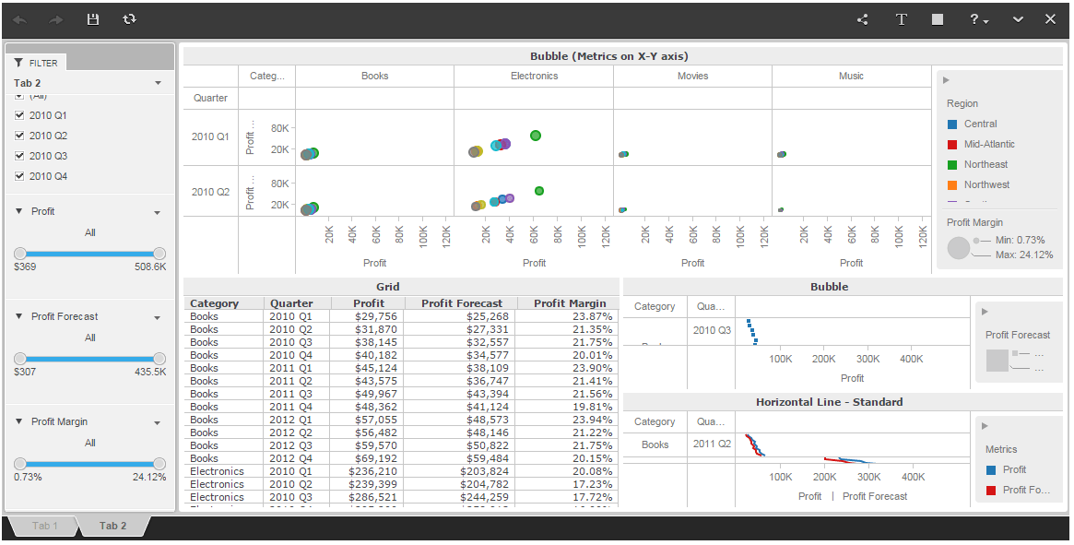Click the Profit slider left handle
1074x545 pixels.
click(20, 254)
